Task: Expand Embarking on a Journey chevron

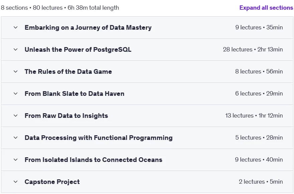Action: pyautogui.click(x=16, y=28)
